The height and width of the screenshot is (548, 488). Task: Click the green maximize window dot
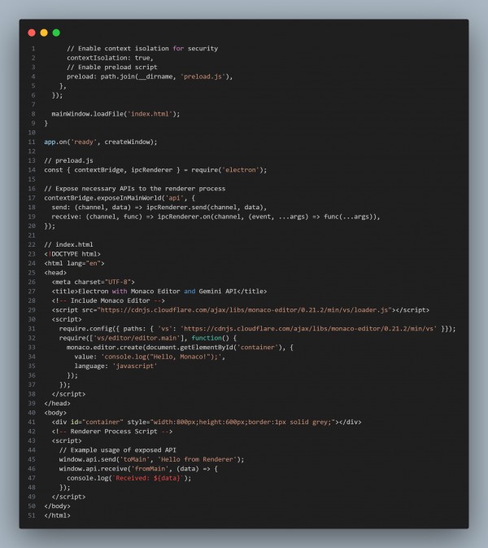(56, 33)
